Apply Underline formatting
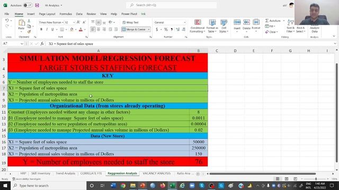 pos(52,30)
